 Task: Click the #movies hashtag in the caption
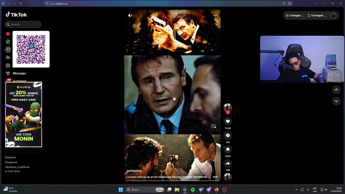click(x=187, y=177)
